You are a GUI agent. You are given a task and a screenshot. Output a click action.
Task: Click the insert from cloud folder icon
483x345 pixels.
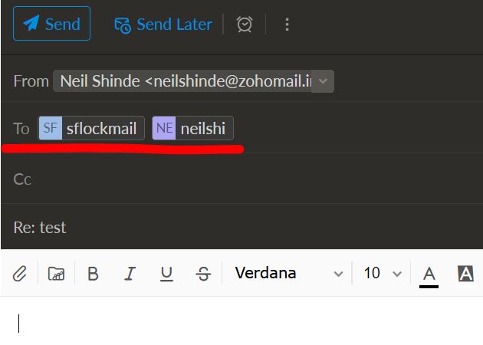click(x=57, y=273)
